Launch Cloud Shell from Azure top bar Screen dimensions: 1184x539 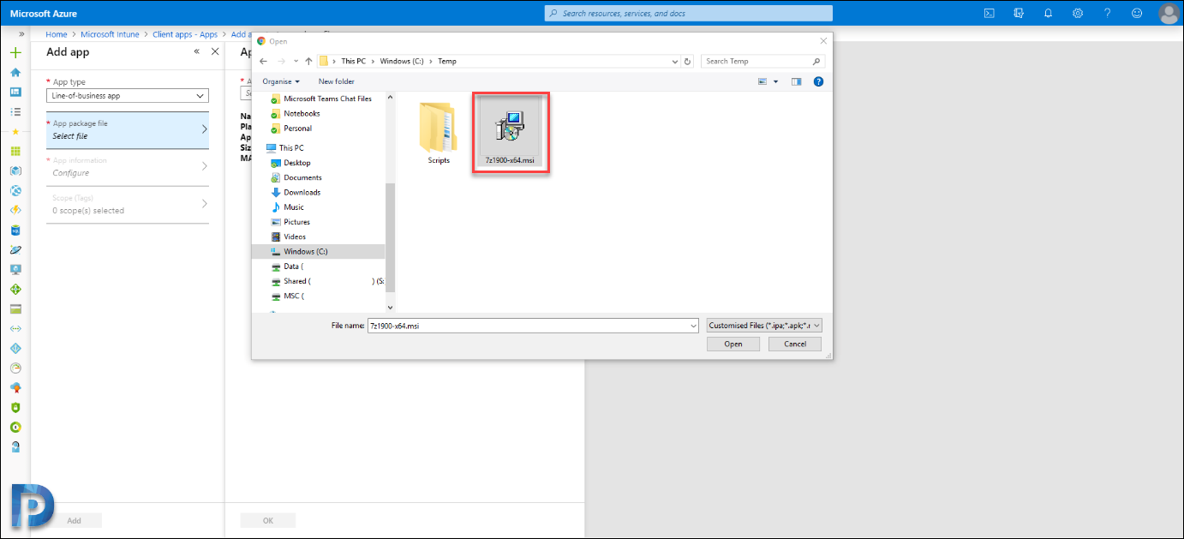point(989,13)
